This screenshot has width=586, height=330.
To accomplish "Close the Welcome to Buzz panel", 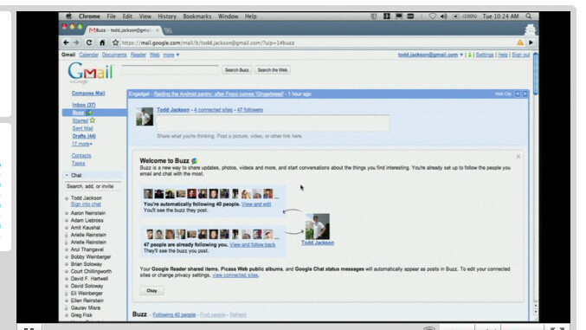I will coord(518,157).
